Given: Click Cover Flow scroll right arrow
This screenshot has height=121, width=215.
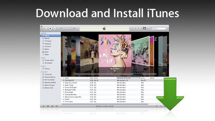Looking at the screenshot, I should click(x=155, y=74).
